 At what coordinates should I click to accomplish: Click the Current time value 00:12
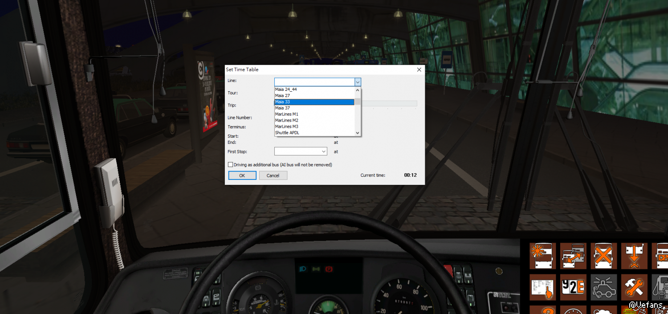[x=410, y=175]
